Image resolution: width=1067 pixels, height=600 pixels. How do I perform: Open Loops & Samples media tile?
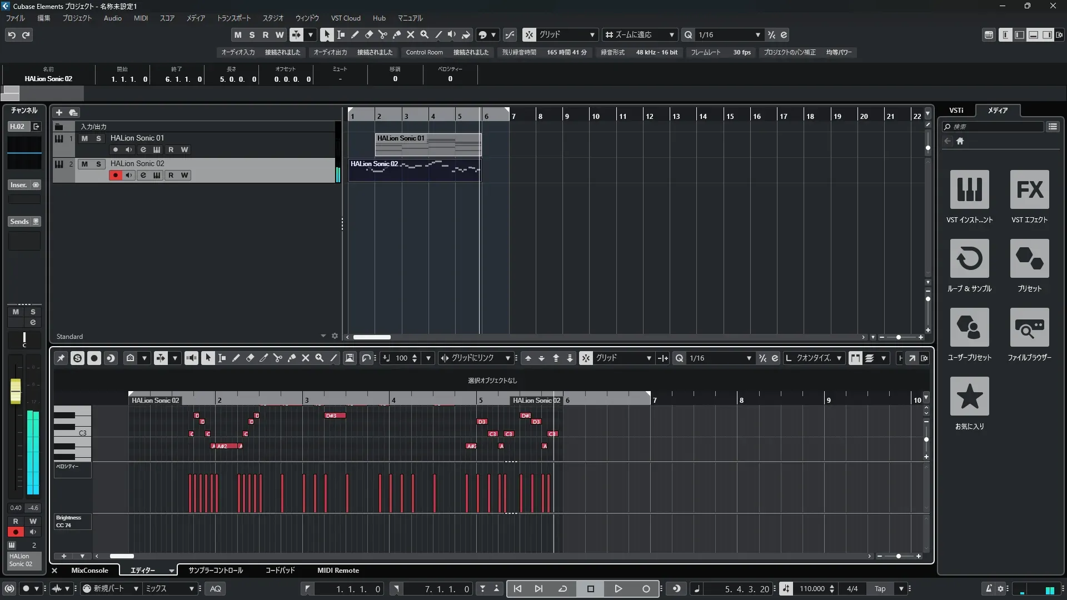[x=969, y=258]
